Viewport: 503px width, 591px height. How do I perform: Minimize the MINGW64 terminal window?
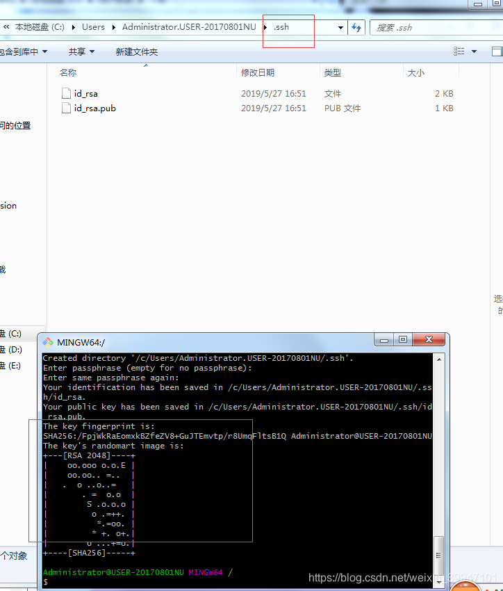pyautogui.click(x=384, y=339)
